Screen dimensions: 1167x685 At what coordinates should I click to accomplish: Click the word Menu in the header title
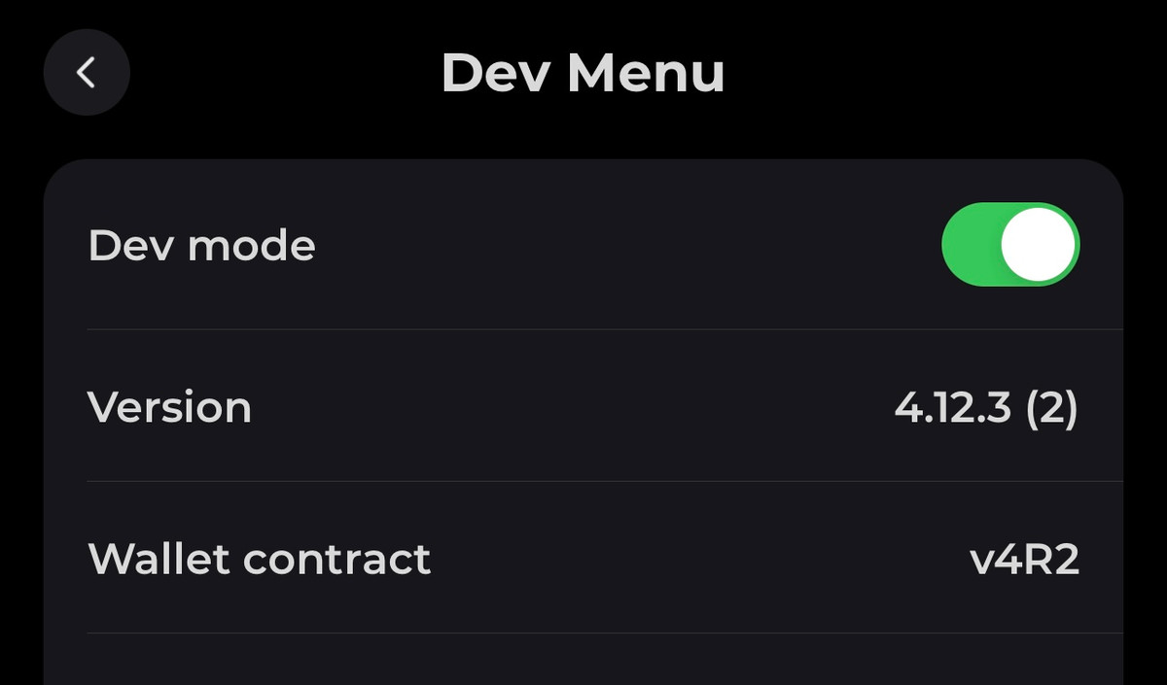click(x=646, y=73)
